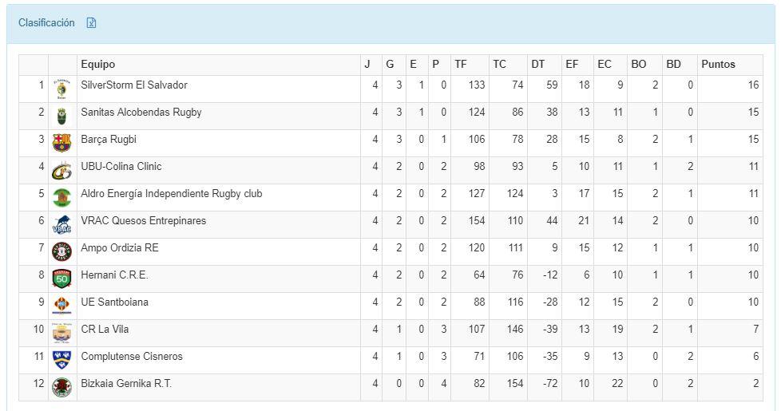Click the Barça Rugbi team crest

[61, 143]
